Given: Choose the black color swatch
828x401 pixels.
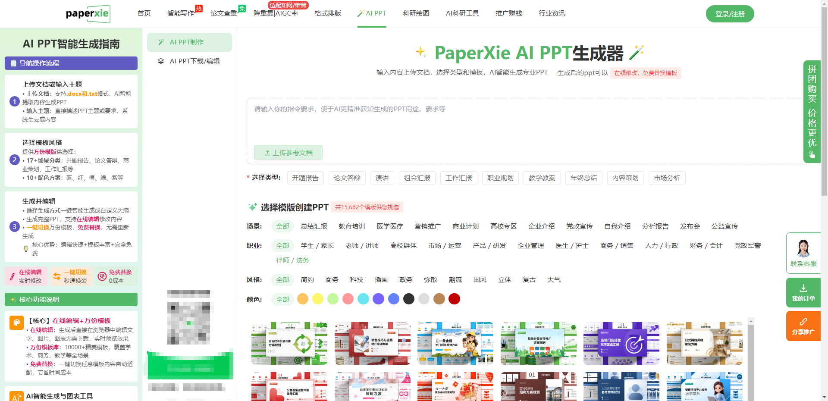Looking at the screenshot, I should pos(409,299).
